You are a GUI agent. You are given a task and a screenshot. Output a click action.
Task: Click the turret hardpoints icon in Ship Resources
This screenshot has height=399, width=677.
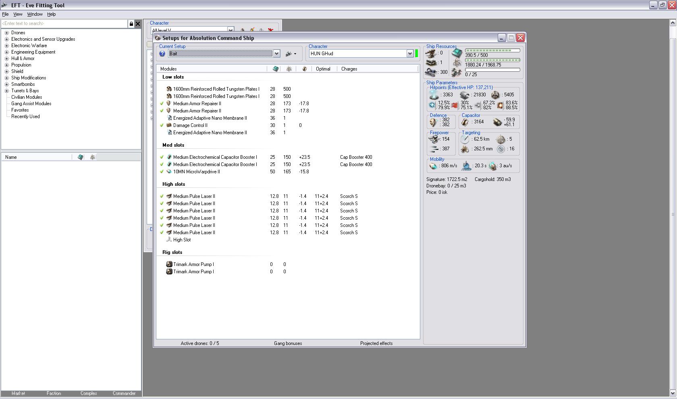click(x=431, y=53)
